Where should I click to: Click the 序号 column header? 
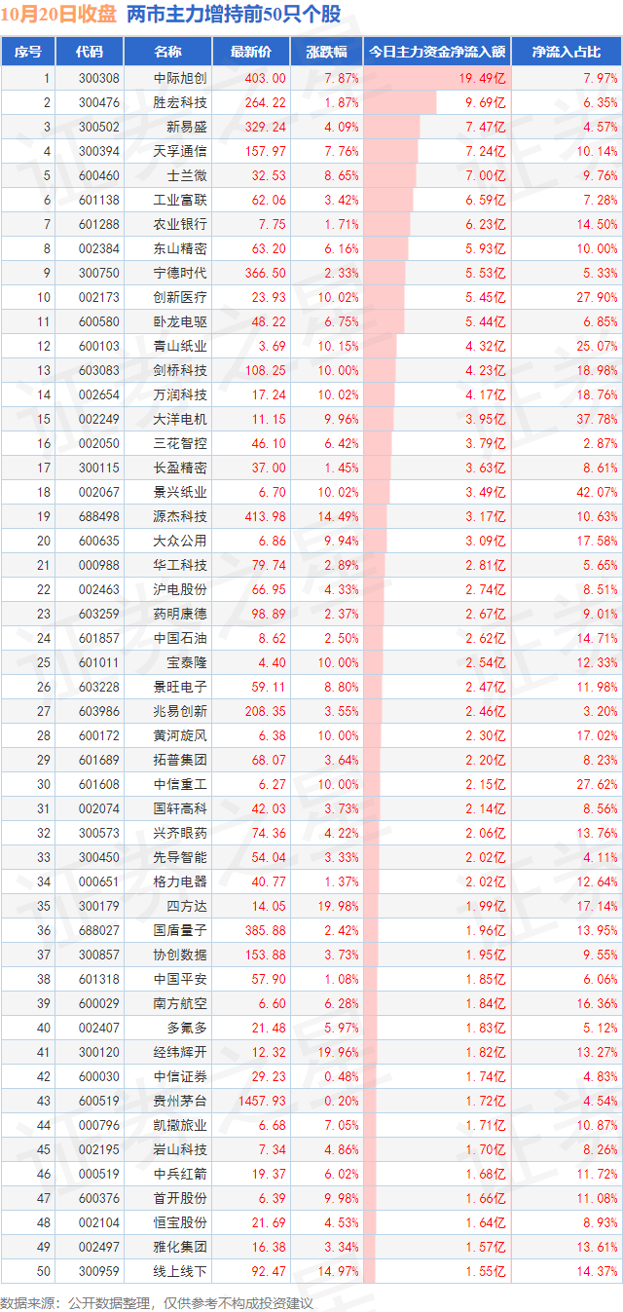click(x=28, y=52)
